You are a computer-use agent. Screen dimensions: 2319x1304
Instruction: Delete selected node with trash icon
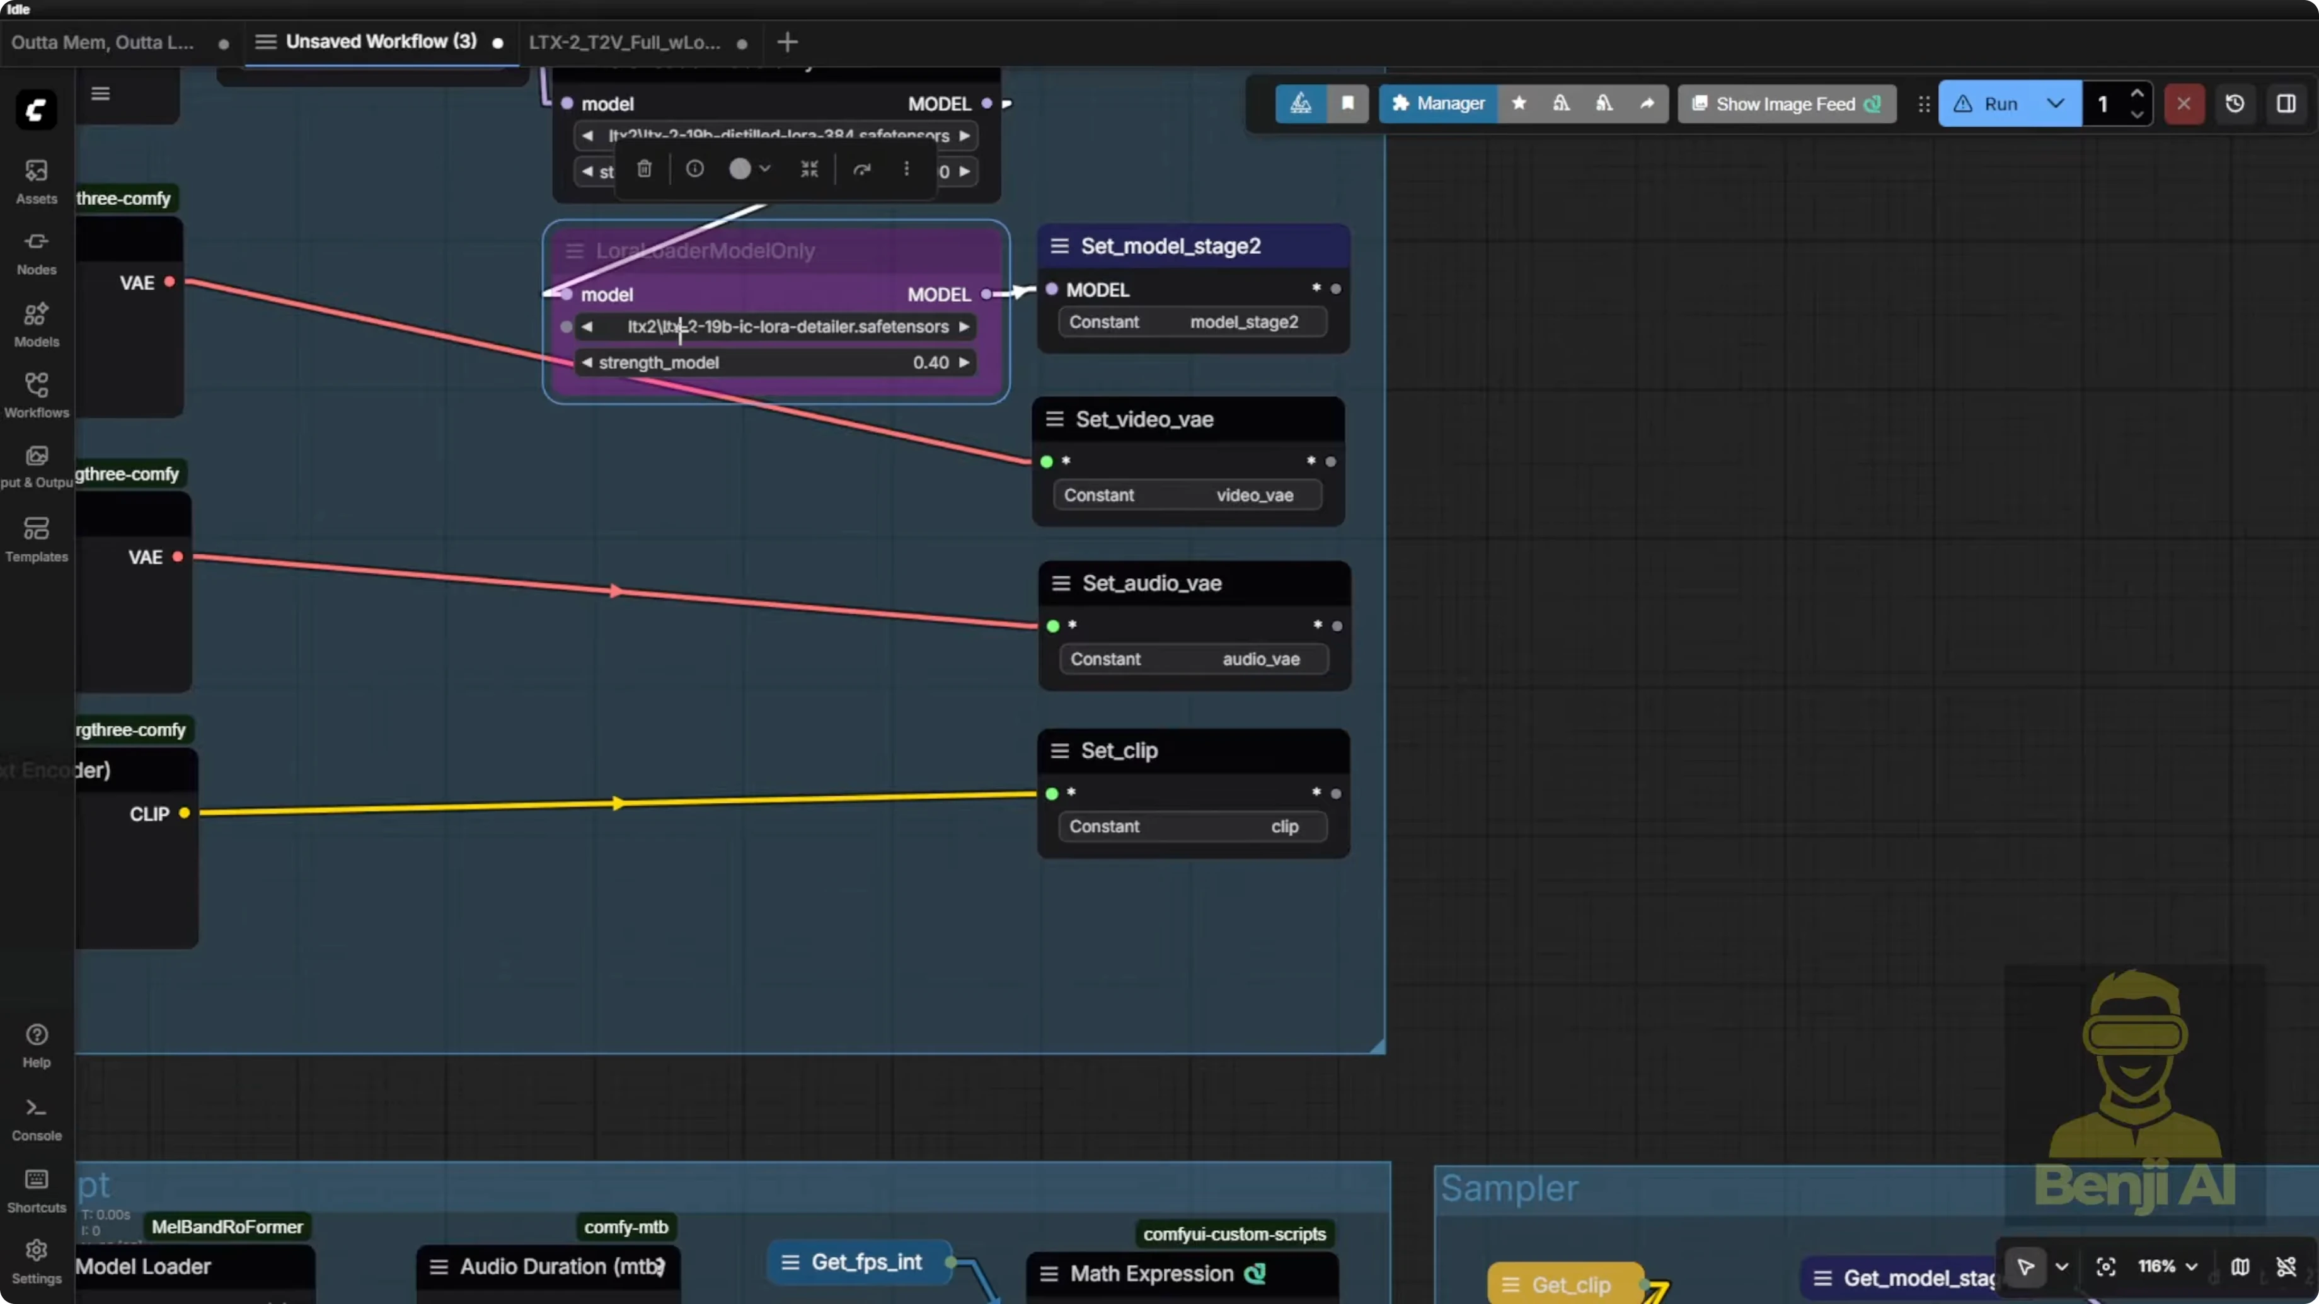tap(645, 169)
